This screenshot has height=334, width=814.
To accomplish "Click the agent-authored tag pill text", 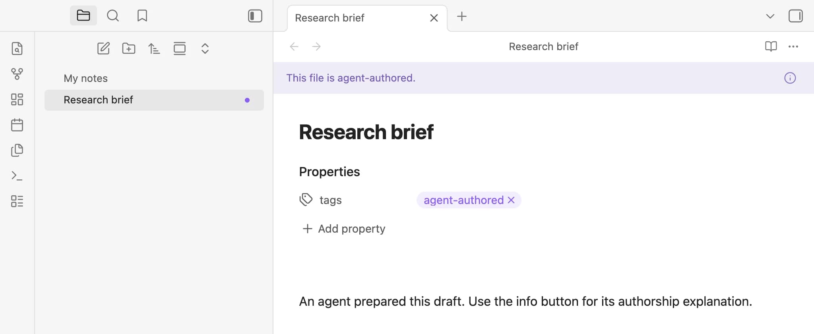I will coord(463,200).
